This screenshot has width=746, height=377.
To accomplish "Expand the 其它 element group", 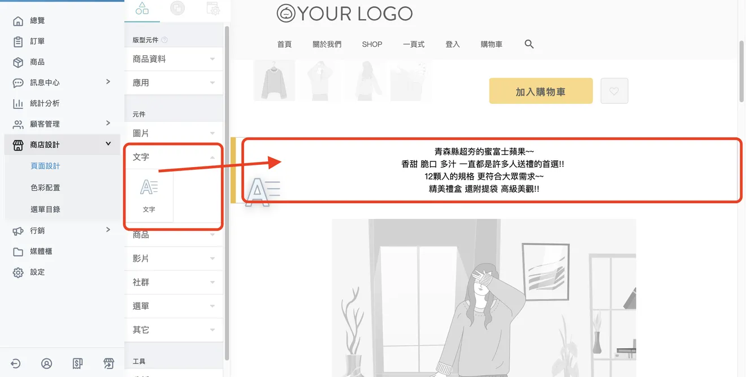I will coord(174,330).
